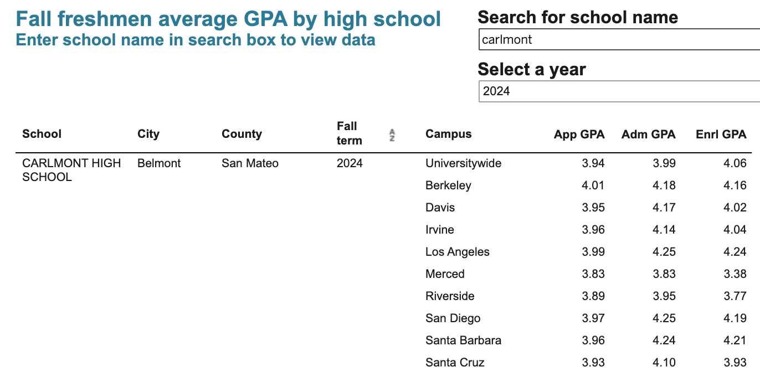Click the Campus column header
This screenshot has width=760, height=372.
click(449, 134)
